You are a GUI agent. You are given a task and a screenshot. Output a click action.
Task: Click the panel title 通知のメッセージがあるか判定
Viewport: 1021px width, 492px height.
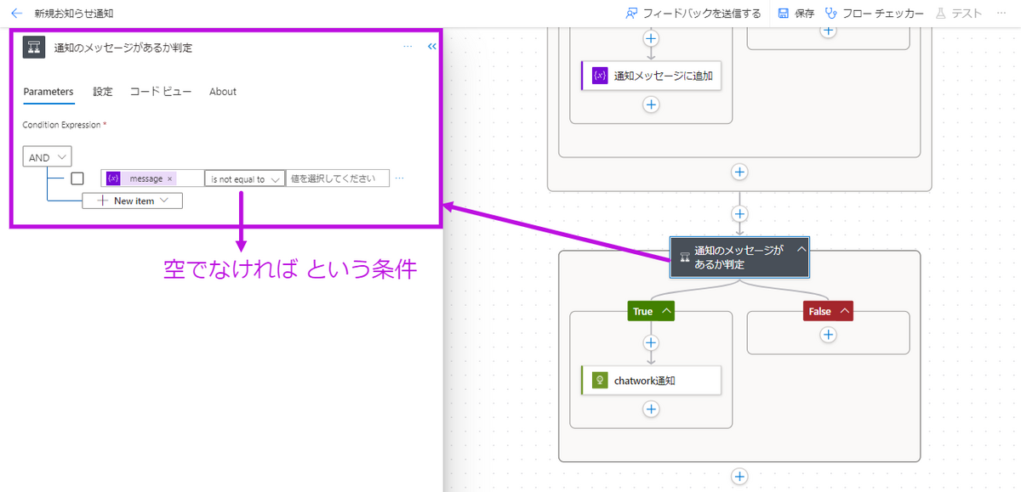click(123, 48)
